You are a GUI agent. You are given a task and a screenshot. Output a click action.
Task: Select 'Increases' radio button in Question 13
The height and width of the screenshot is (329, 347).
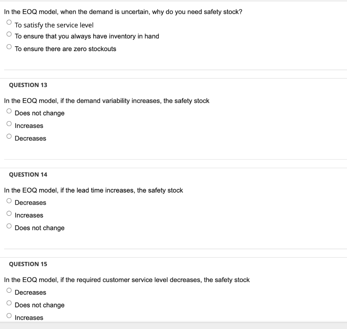[9, 124]
